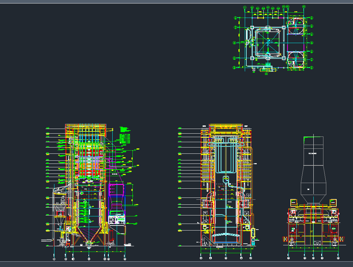353x267 pixels.
Task: Click top-left grid bubble of plan view
Action: pos(245,8)
